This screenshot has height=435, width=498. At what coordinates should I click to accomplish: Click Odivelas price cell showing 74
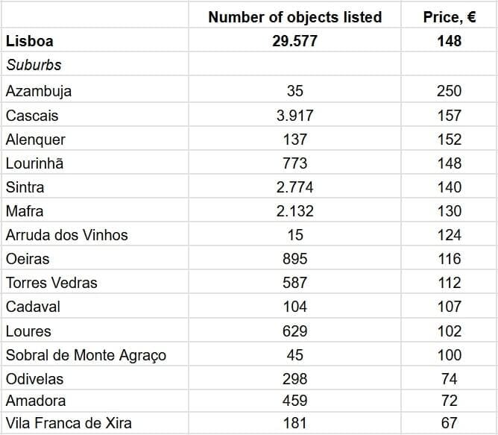tap(449, 378)
